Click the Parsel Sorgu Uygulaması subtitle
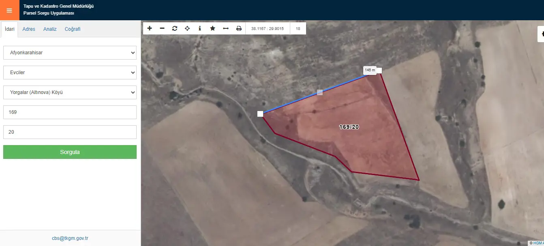This screenshot has width=544, height=246. (49, 13)
